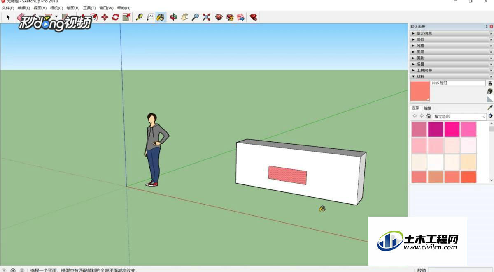Click the current material preview swatch

coord(420,91)
